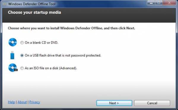The height and width of the screenshot is (110, 178).
Task: Minimize the Windows Defender Offline Tool window
Action: tap(151, 3)
